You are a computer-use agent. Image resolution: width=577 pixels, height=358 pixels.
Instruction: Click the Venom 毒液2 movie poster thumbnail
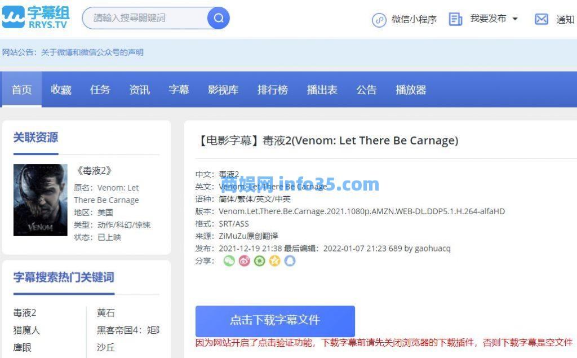tap(40, 199)
